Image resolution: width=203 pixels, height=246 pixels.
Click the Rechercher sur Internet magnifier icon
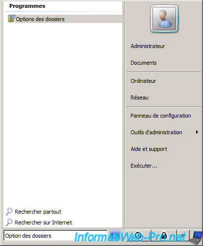[x=9, y=222]
